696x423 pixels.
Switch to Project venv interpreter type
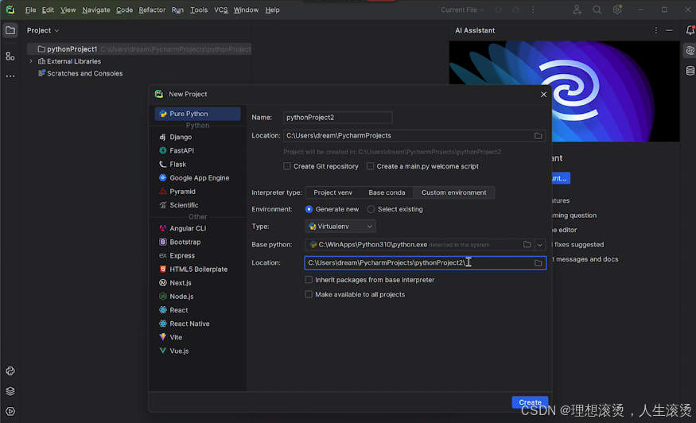click(333, 192)
